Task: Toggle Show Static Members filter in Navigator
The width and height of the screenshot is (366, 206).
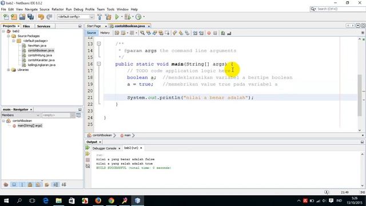Action: (22, 184)
